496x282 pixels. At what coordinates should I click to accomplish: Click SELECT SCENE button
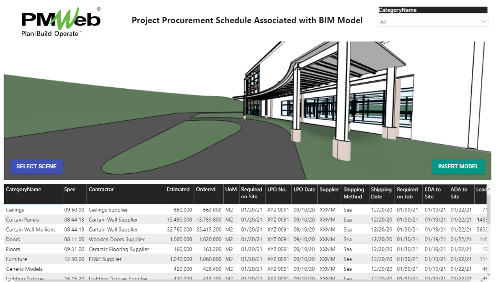tap(36, 166)
